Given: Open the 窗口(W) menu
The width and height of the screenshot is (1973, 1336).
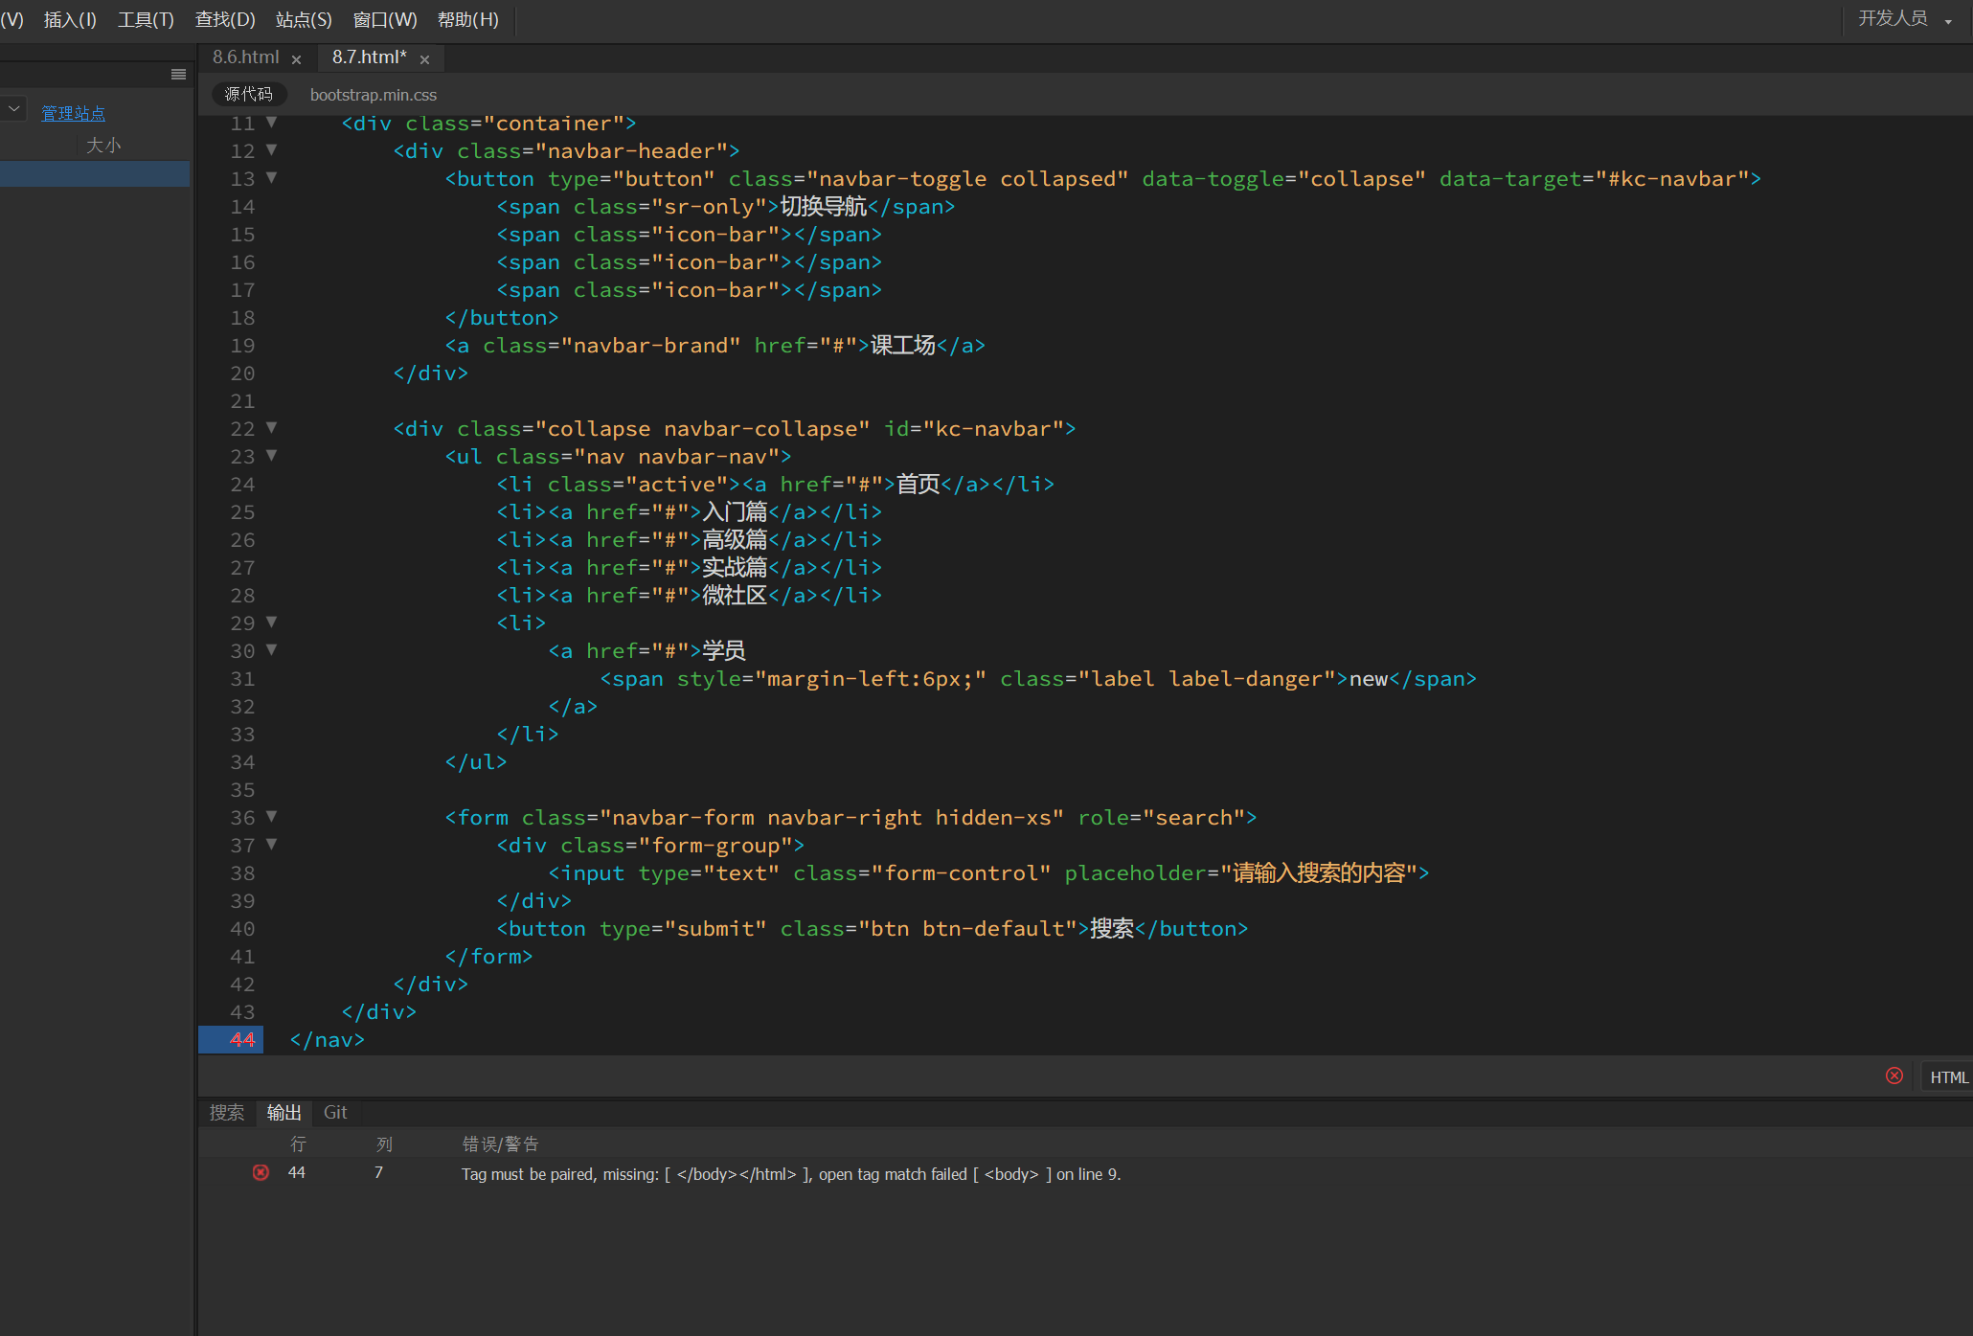Looking at the screenshot, I should tap(385, 19).
